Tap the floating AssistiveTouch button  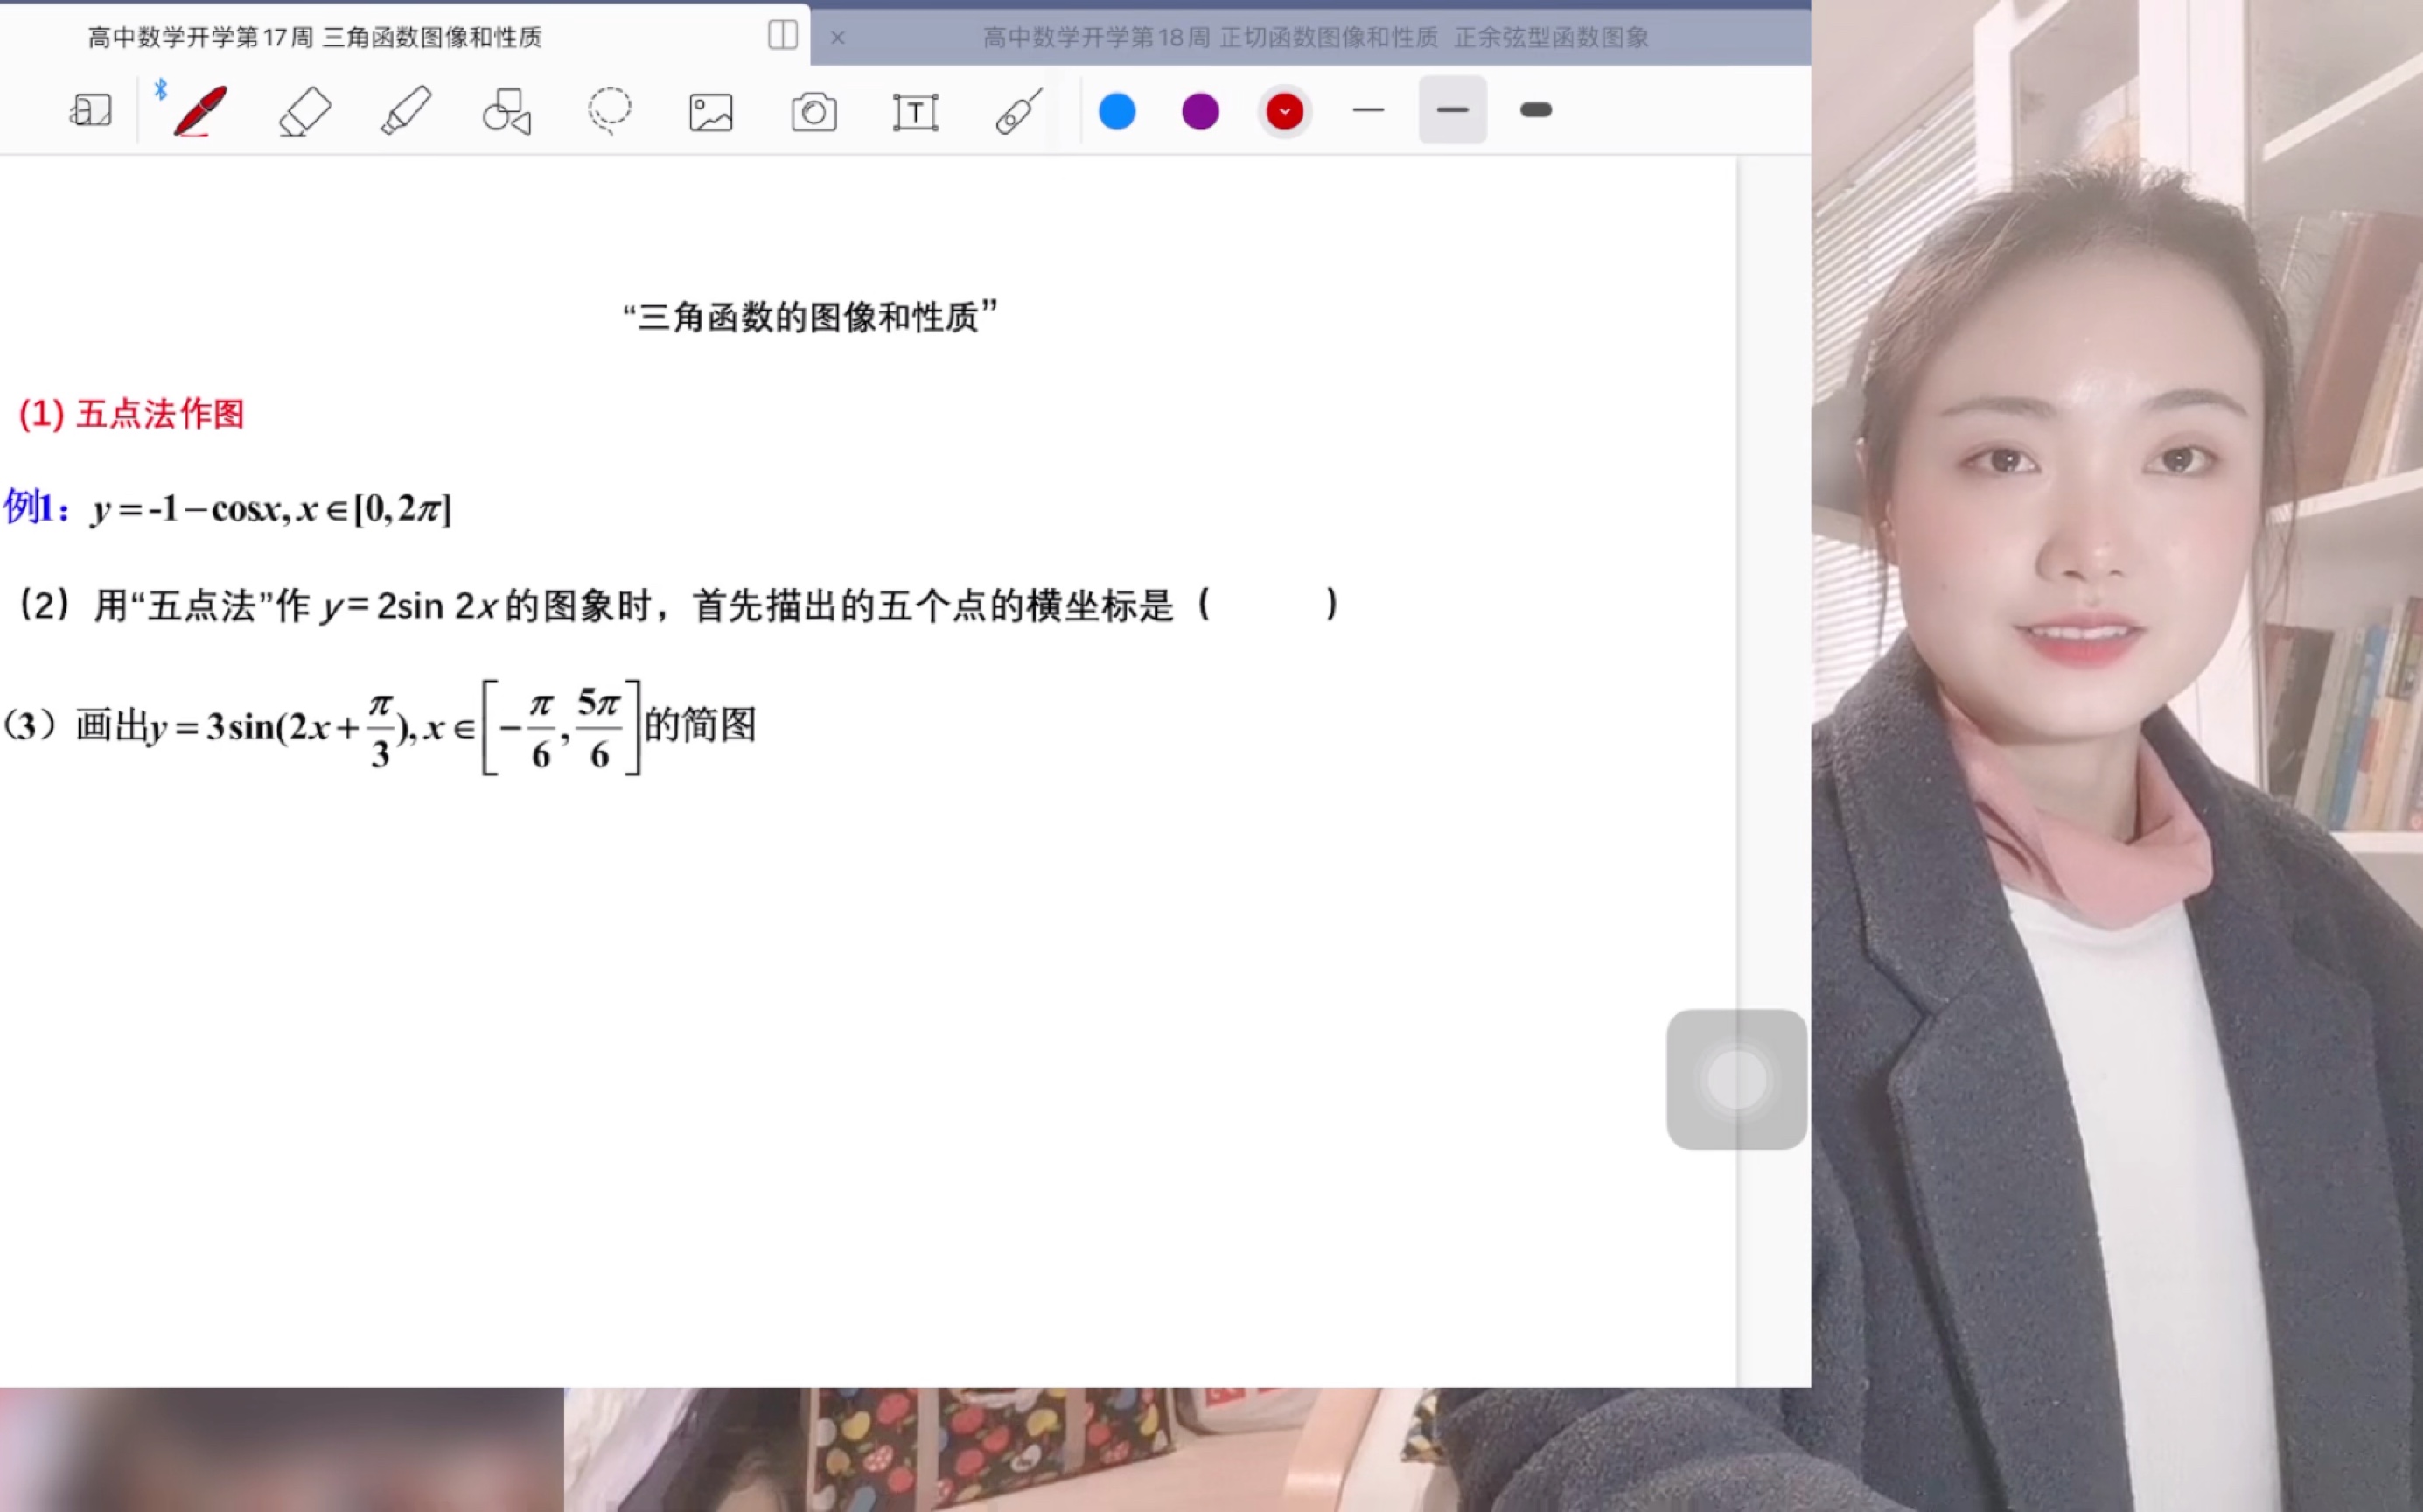[1736, 1079]
